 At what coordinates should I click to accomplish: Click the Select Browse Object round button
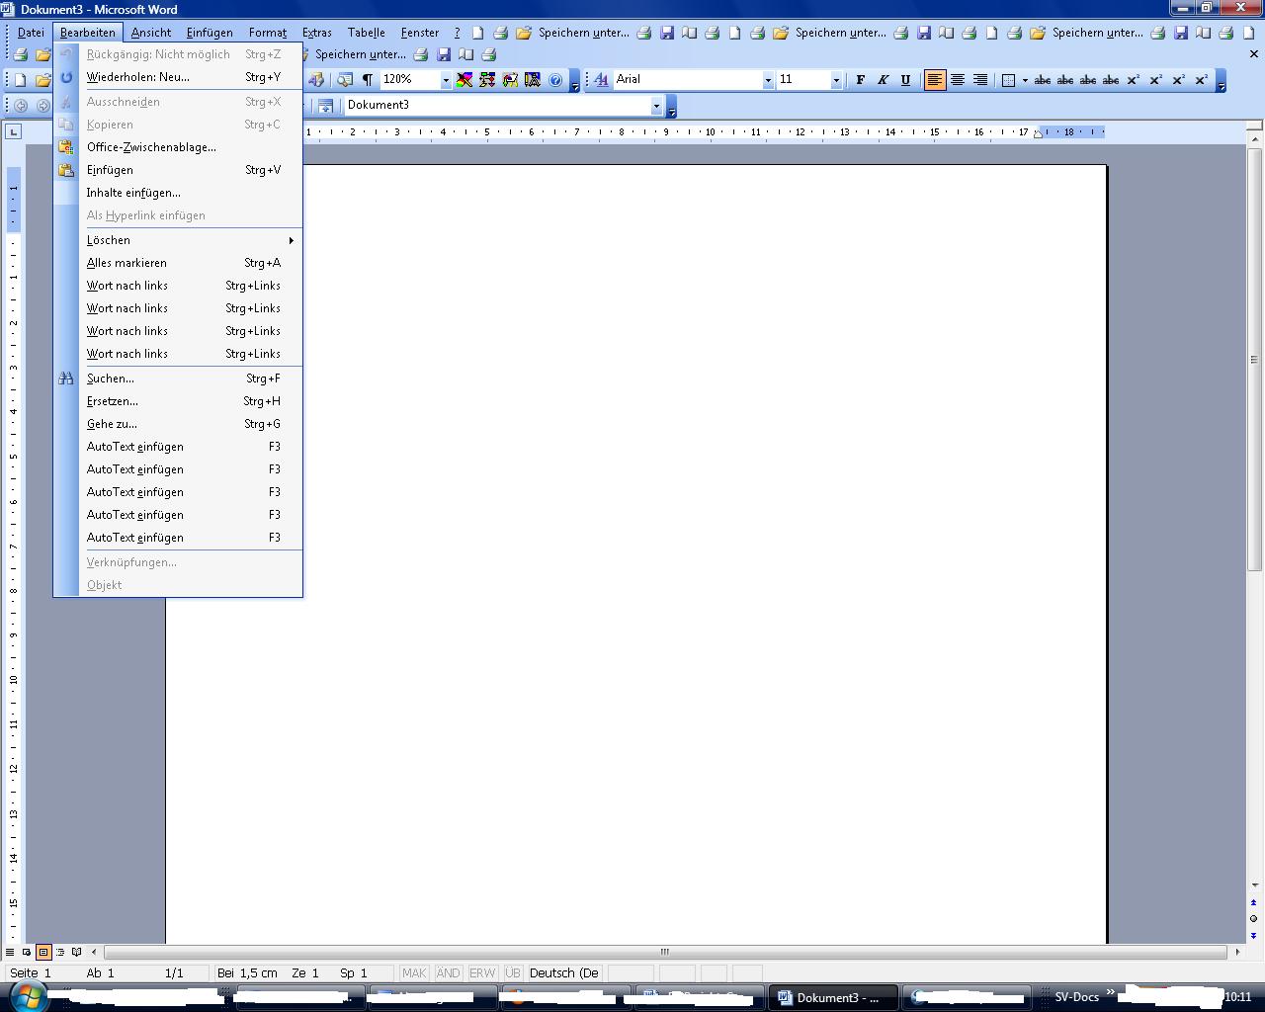[x=1254, y=919]
